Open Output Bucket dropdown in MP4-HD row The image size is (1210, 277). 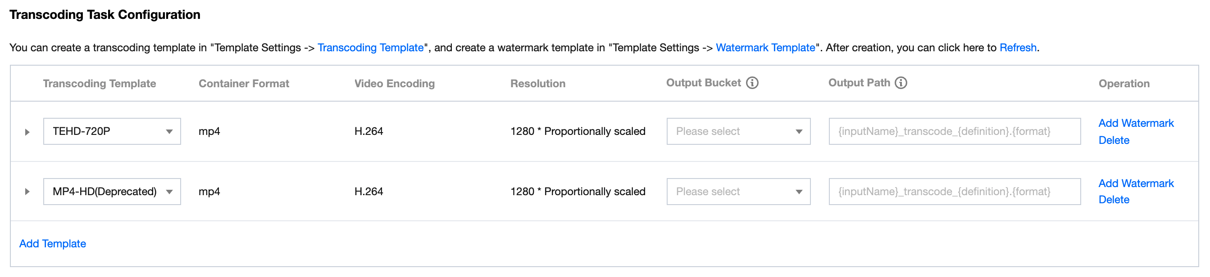[738, 192]
